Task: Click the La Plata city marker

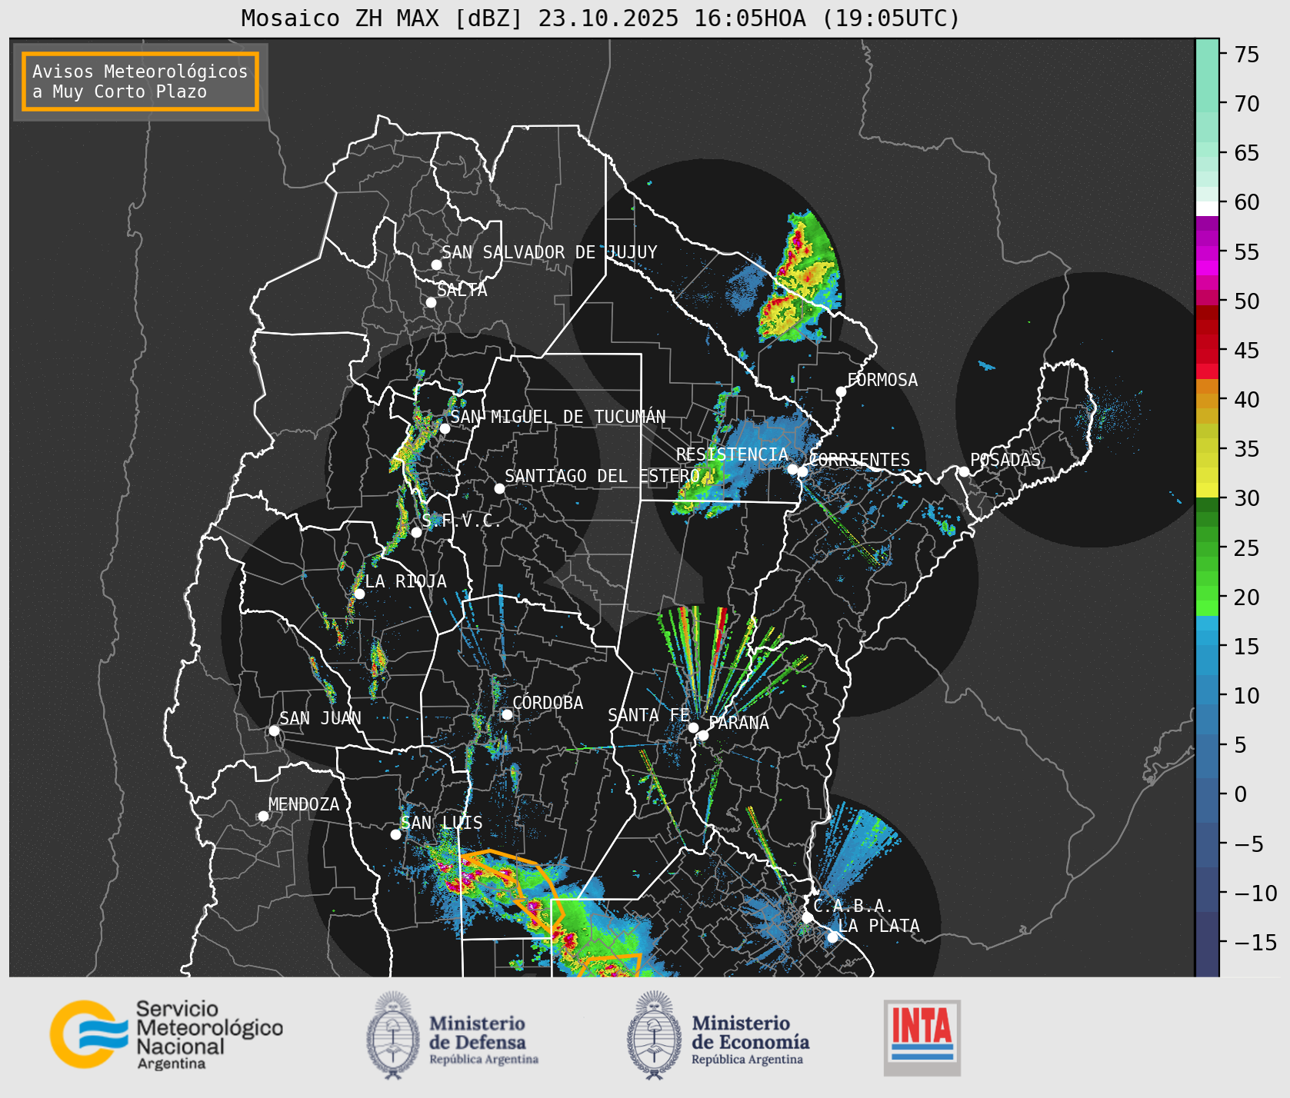Action: coord(832,937)
